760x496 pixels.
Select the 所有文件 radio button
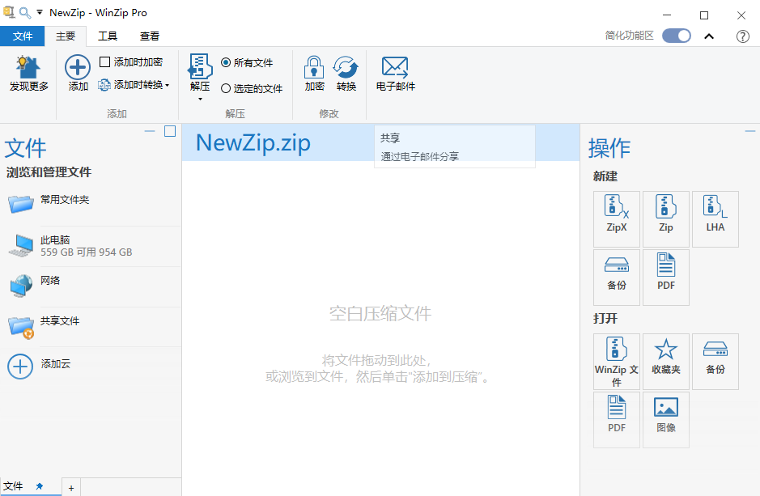click(226, 62)
